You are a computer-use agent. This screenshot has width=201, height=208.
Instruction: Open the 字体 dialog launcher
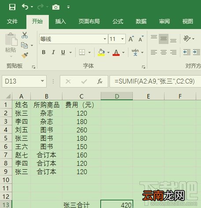click(143, 67)
